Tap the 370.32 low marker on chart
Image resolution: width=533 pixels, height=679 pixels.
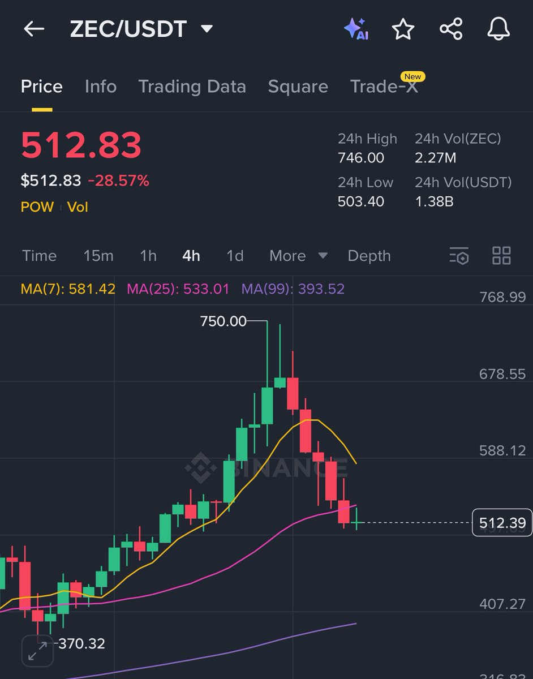pos(81,643)
